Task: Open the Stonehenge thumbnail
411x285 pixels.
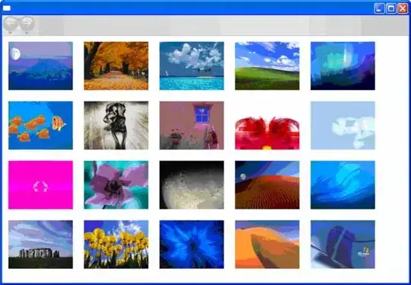Action: pos(40,245)
